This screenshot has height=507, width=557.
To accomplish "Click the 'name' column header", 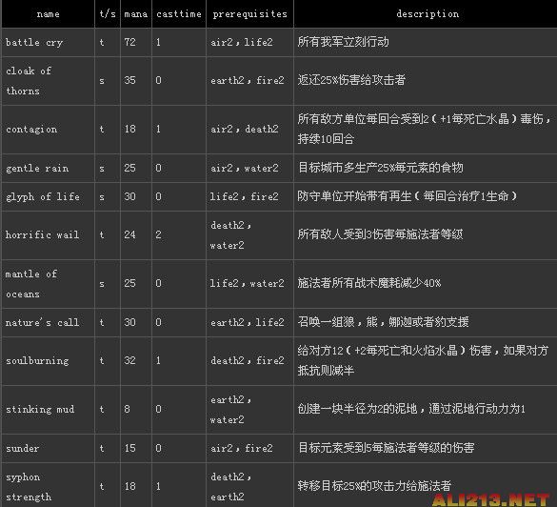I will click(48, 14).
